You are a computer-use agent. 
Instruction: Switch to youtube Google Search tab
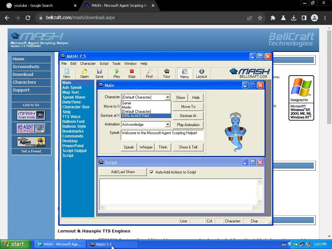[x=40, y=6]
